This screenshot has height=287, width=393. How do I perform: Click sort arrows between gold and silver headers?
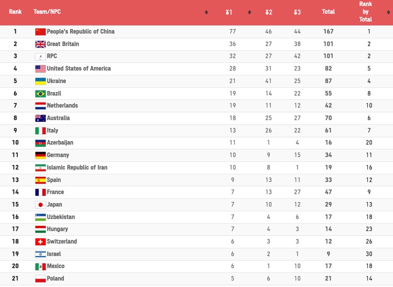tap(249, 12)
